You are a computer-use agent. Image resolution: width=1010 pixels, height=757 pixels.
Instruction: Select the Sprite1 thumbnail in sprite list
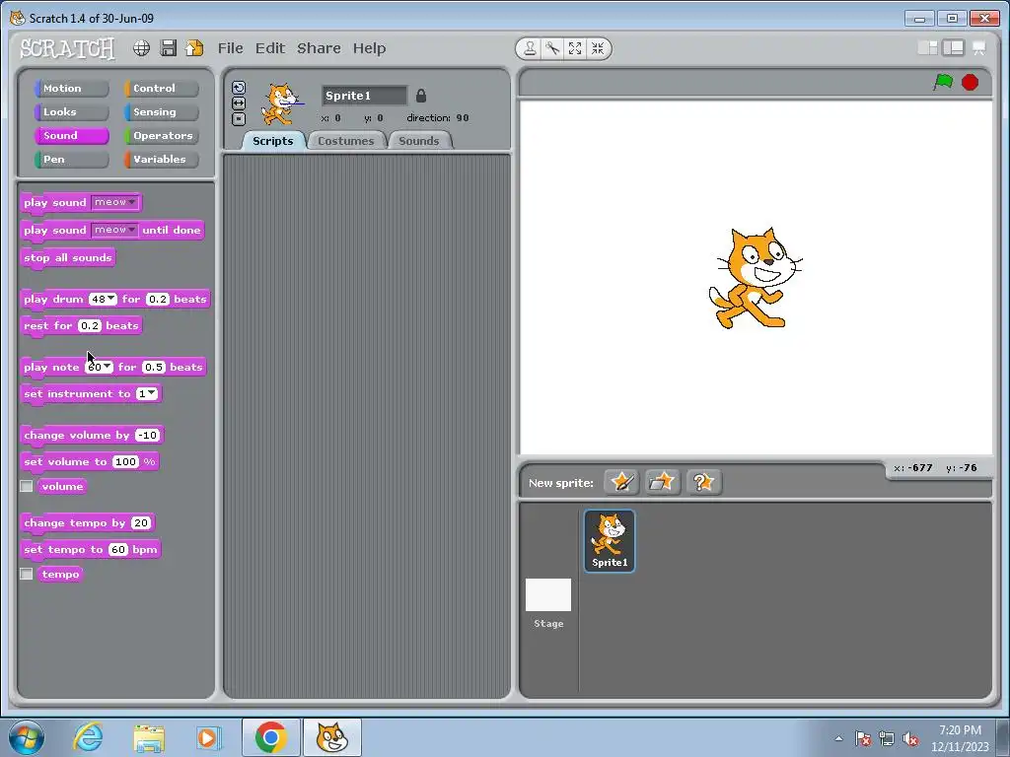(x=610, y=541)
